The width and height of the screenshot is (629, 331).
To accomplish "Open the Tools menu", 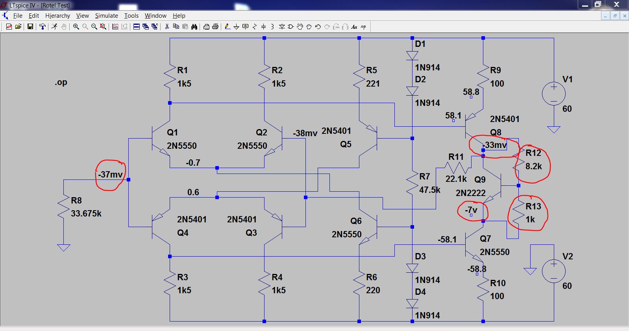I will click(x=131, y=16).
